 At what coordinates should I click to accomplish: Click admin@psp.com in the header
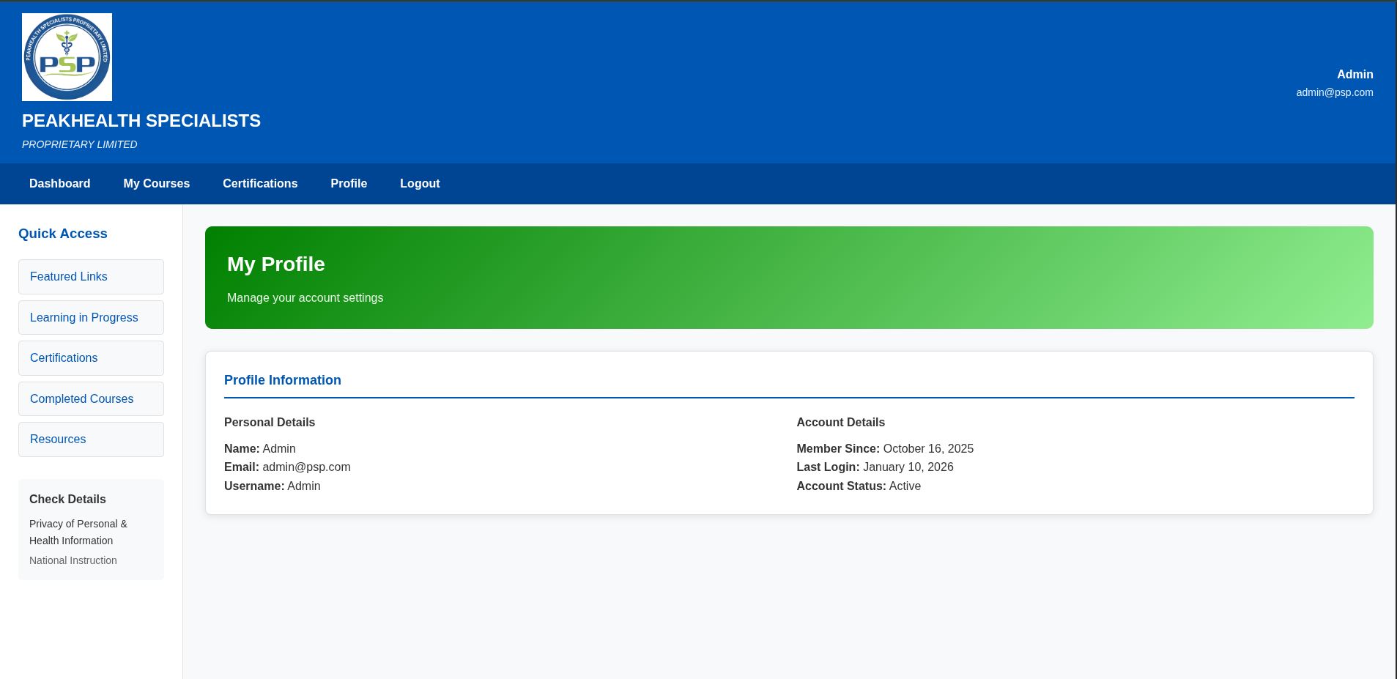(1334, 92)
